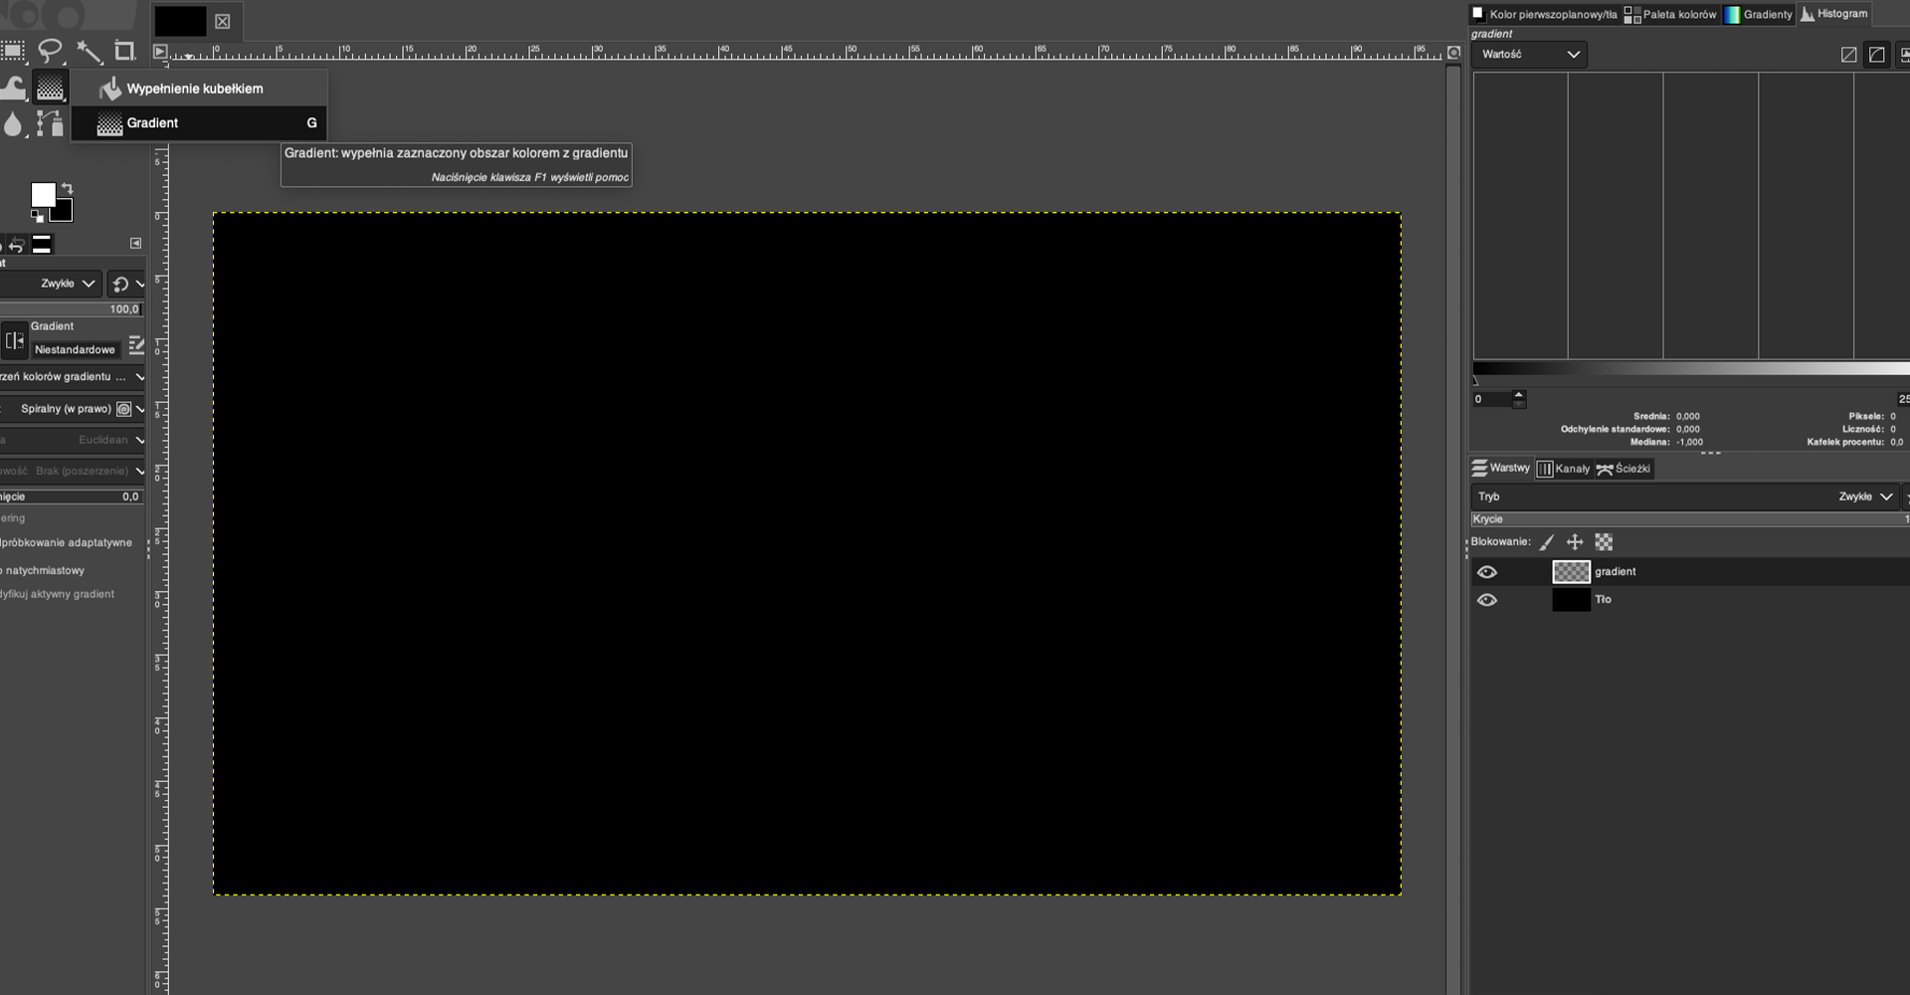1910x995 pixels.
Task: Swap foreground and background colors
Action: tap(67, 188)
